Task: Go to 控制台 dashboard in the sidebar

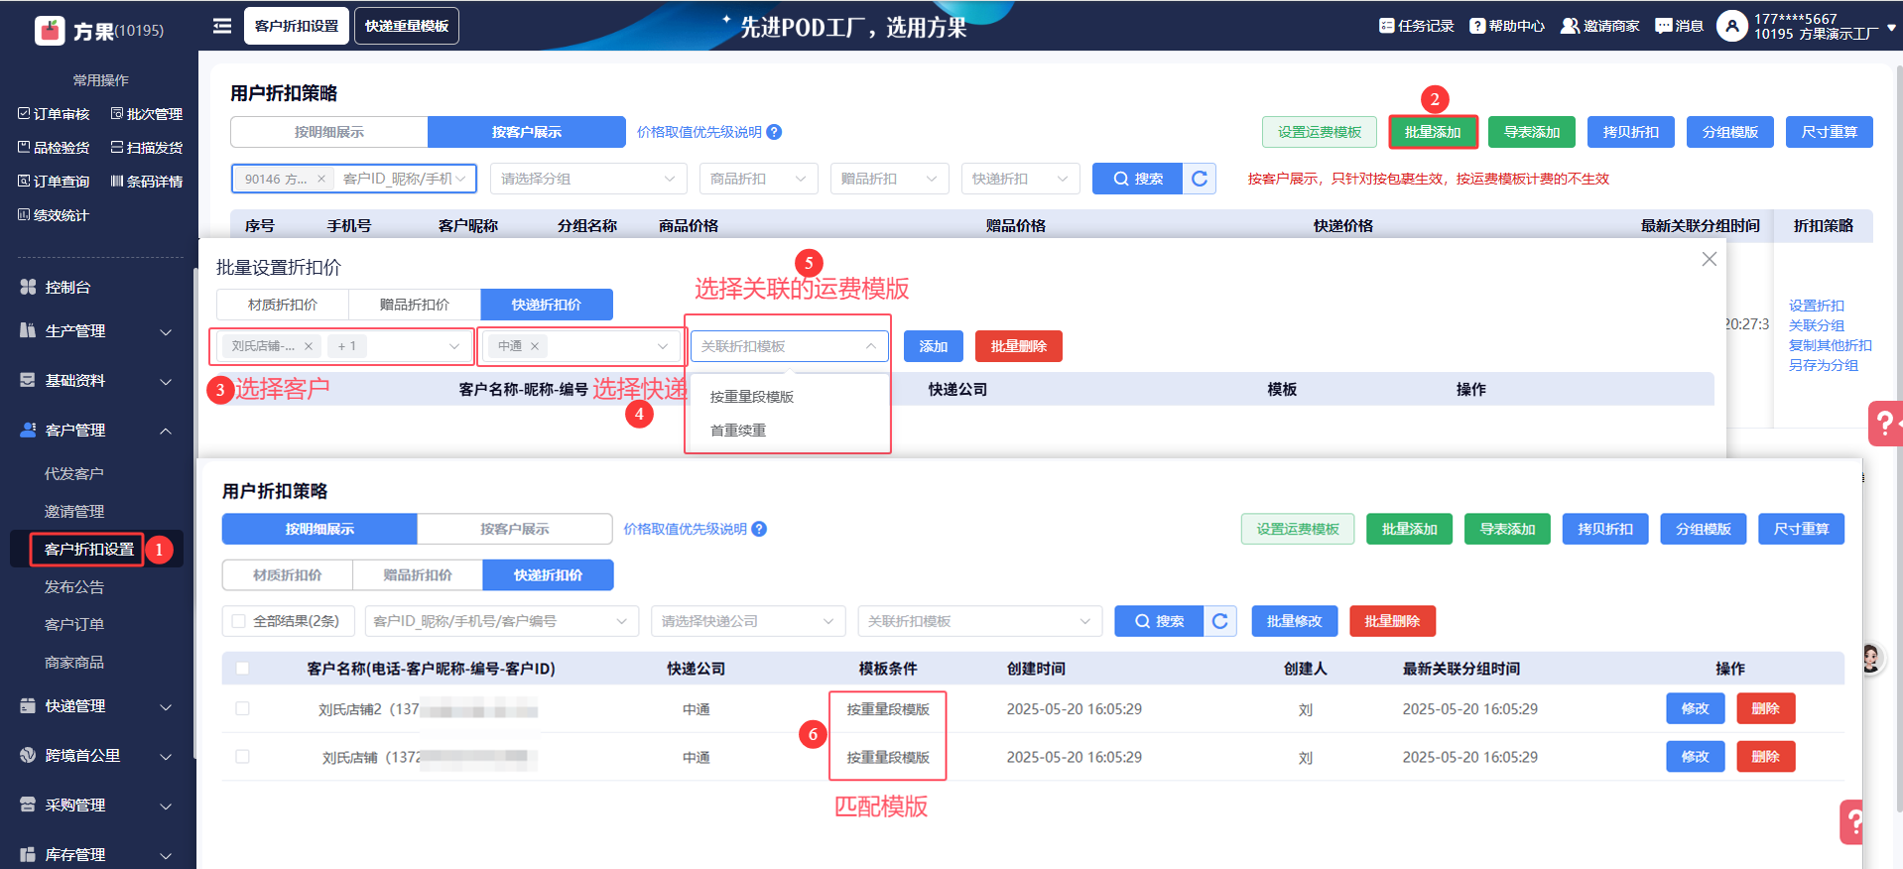Action: [x=67, y=287]
